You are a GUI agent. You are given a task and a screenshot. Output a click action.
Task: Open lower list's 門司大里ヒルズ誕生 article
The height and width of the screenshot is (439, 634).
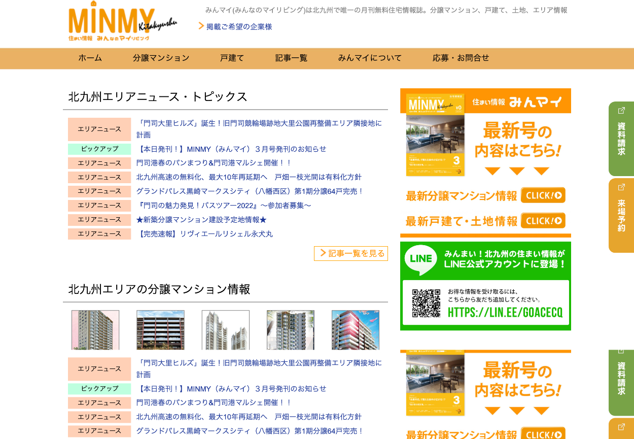[x=259, y=369]
